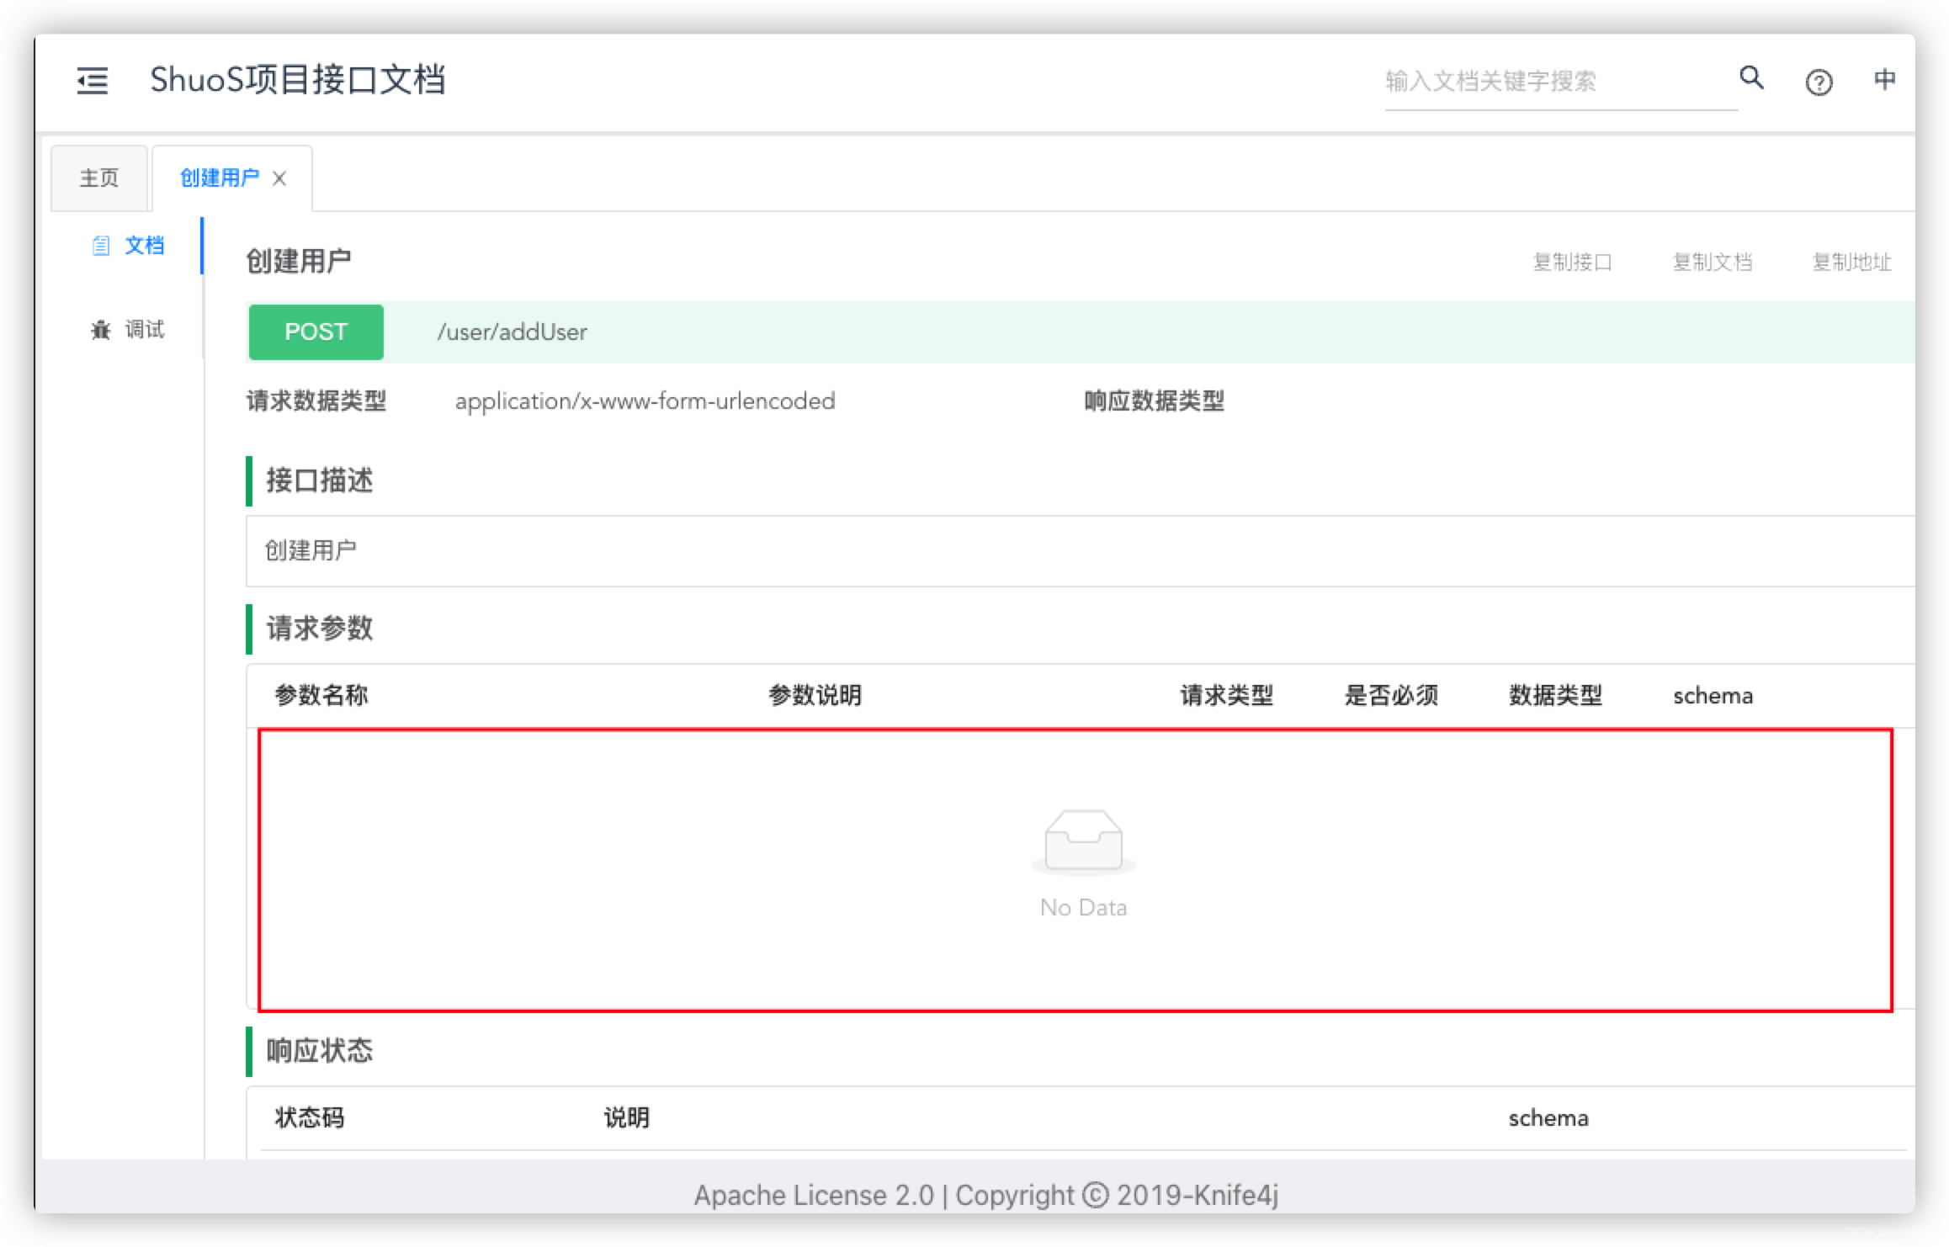This screenshot has width=1949, height=1247.
Task: Switch to the 主页 tab
Action: click(x=99, y=178)
